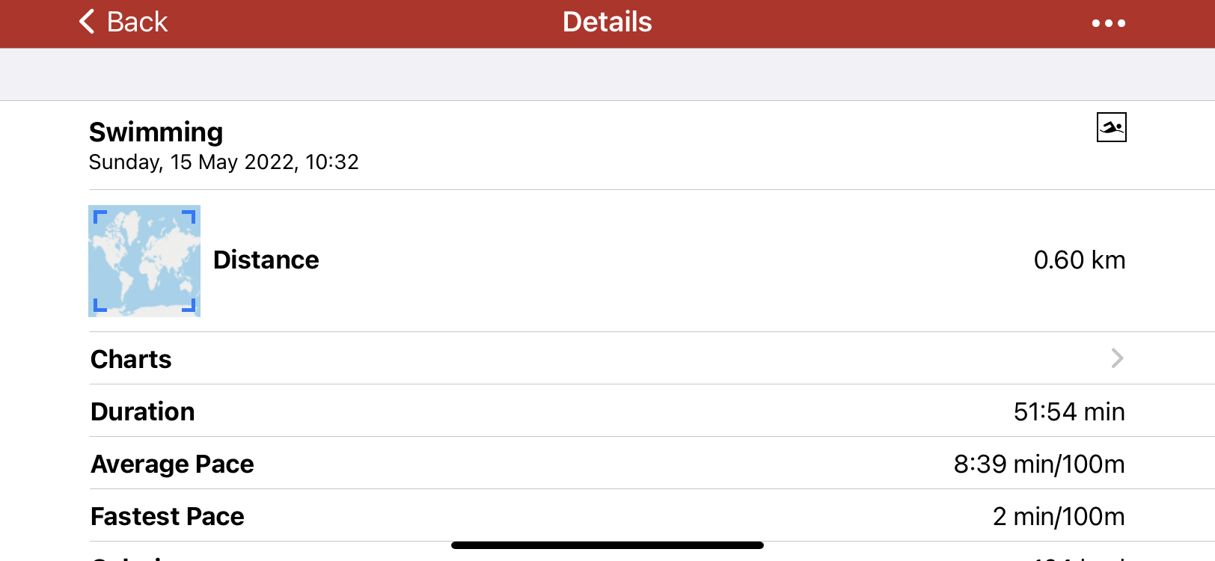Tap the 0.60 km distance value
1215x561 pixels.
1079,260
